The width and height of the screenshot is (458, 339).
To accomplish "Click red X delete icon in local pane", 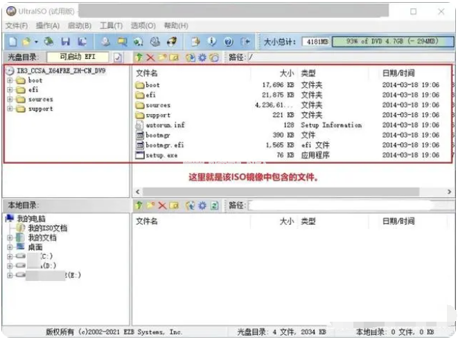I will [x=162, y=205].
